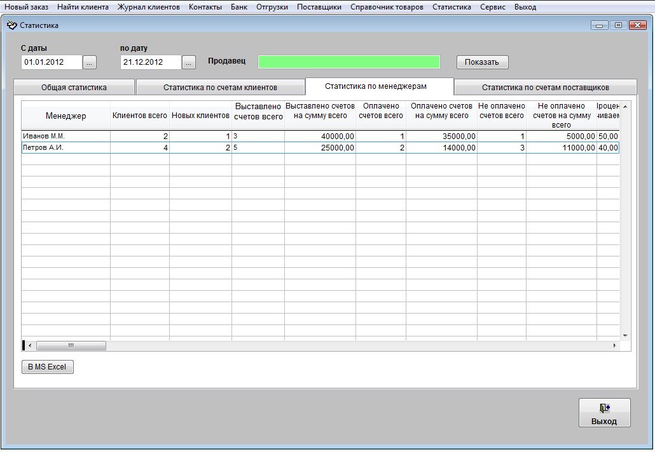Open the Новый заказ menu

click(26, 7)
